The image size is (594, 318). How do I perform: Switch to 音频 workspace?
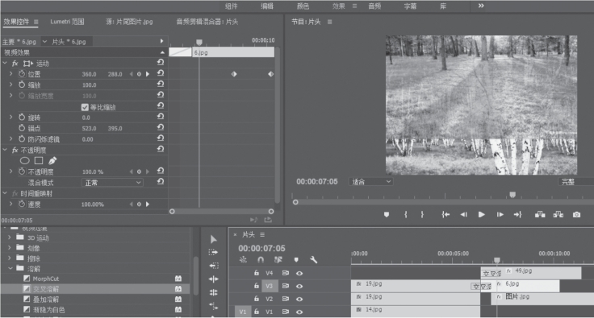[374, 6]
